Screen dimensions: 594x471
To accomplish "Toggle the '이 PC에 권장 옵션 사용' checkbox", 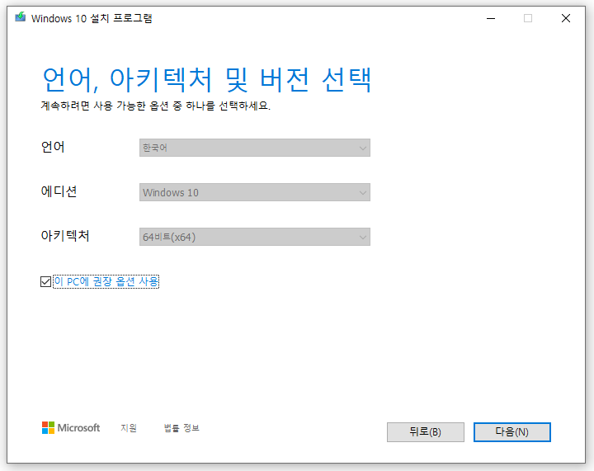I will pos(46,281).
